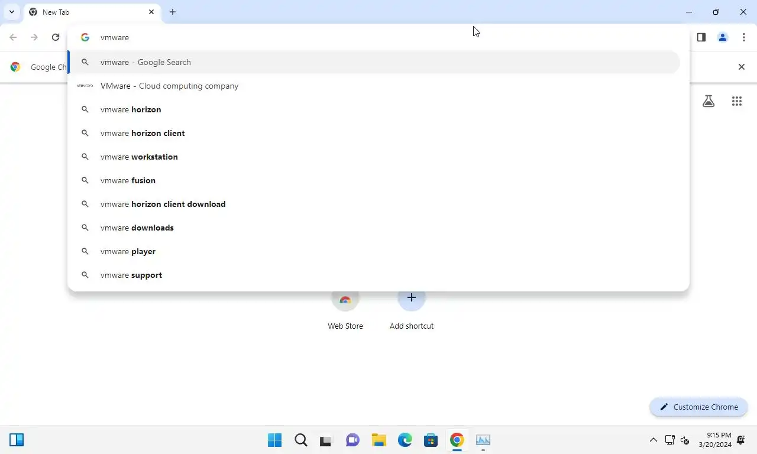Screen dimensions: 757x454
Task: Choose 'vmware horizon client download' suggestion
Action: pos(374,204)
